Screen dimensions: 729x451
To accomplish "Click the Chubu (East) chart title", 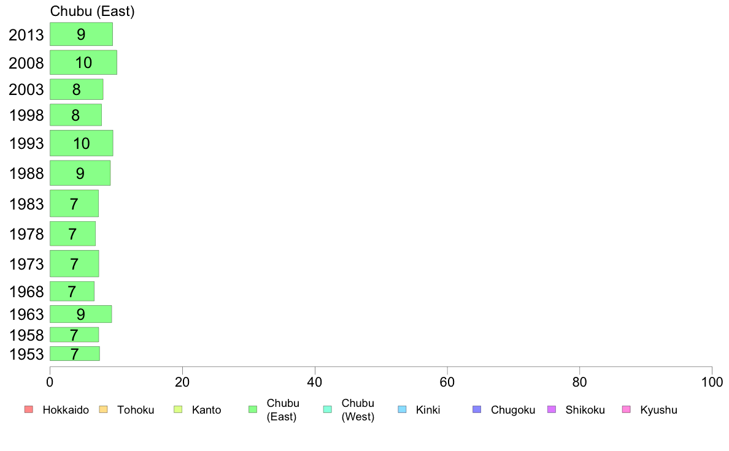I will (93, 11).
